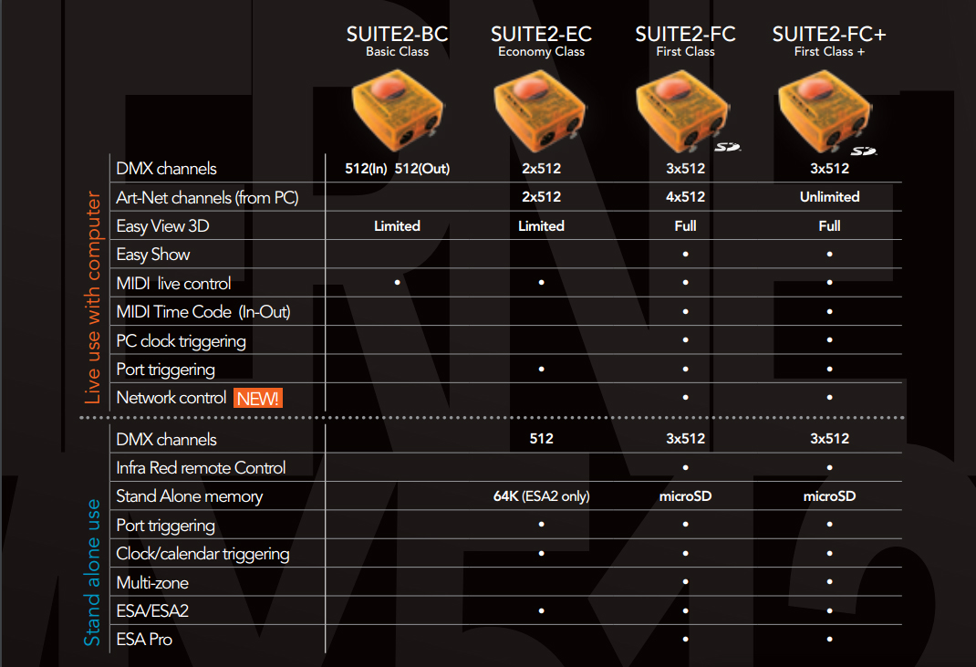Select the "Infra Red remote Control" row label

201,468
